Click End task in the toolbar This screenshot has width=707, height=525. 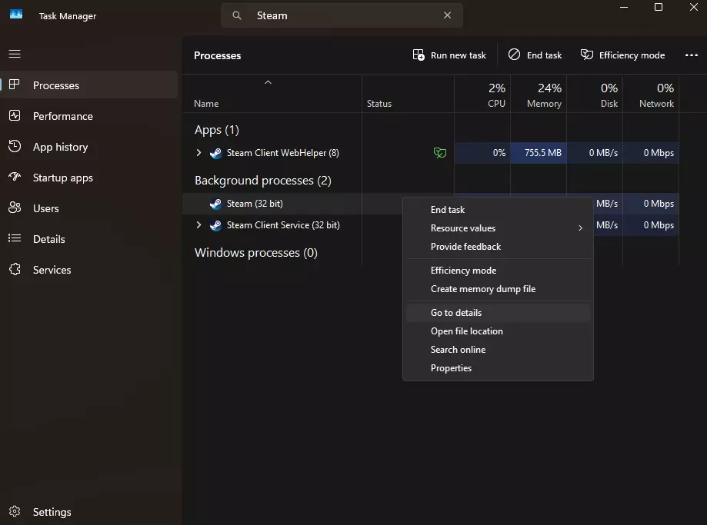pos(535,55)
